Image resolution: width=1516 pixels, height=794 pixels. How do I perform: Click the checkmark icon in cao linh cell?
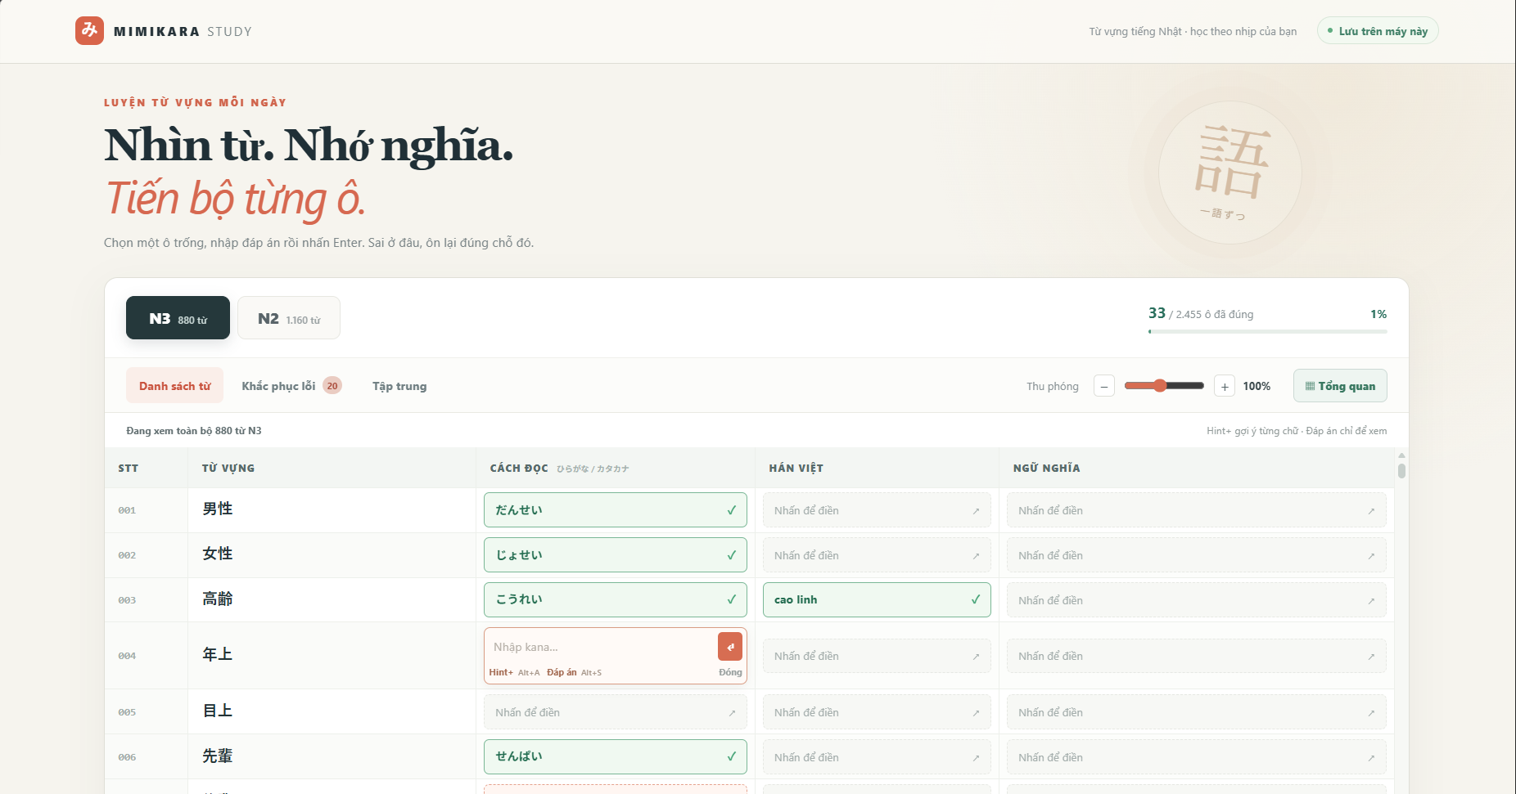click(976, 599)
